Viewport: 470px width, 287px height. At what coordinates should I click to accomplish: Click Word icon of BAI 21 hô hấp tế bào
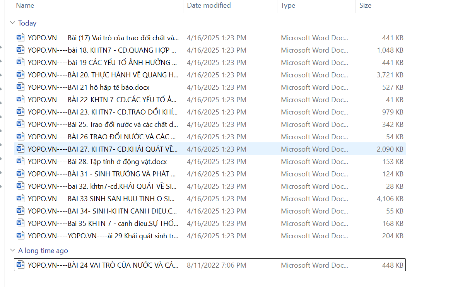coord(21,87)
